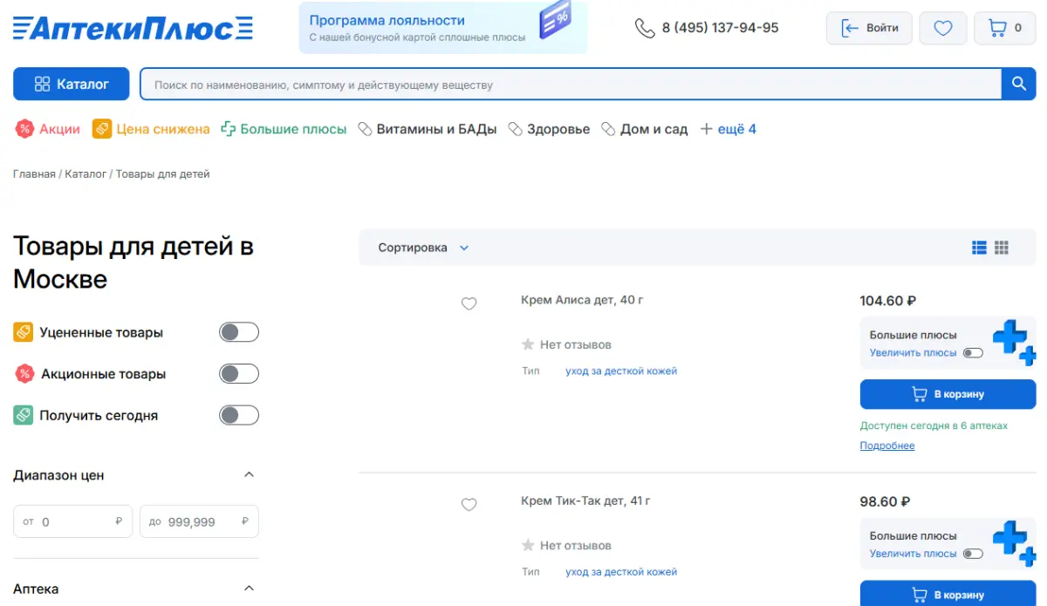Screen dimensions: 1047x606
Task: Click blue plus icon in Крем Алиса card
Action: pos(1014,342)
